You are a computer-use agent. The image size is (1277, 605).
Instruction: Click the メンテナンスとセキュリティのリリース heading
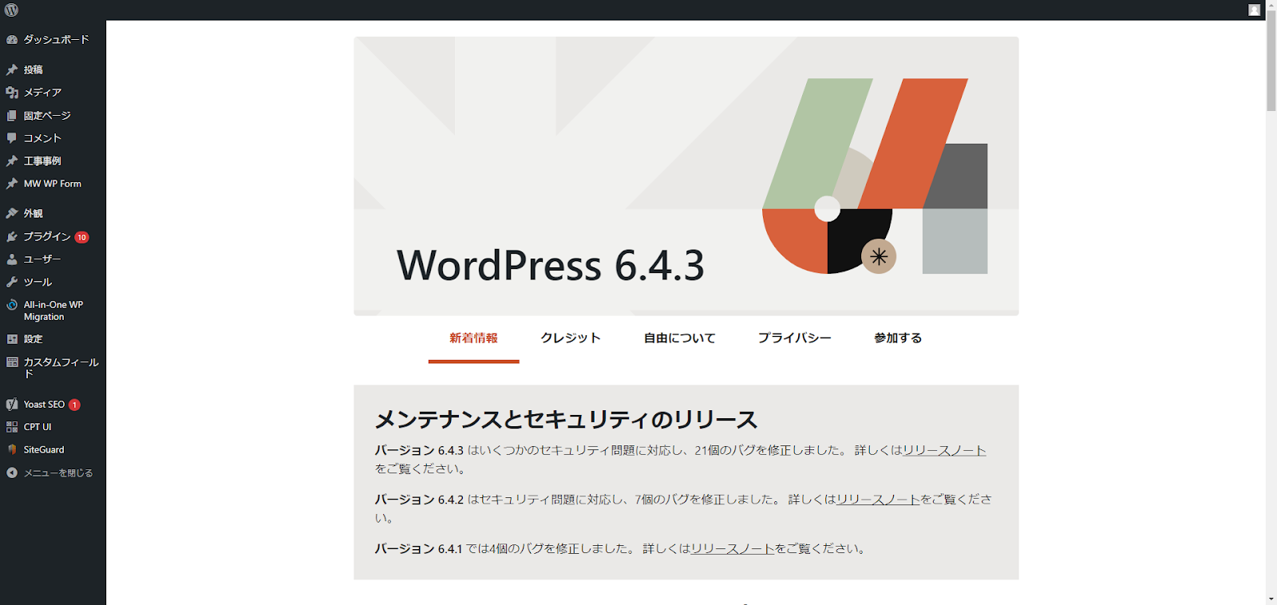point(566,420)
